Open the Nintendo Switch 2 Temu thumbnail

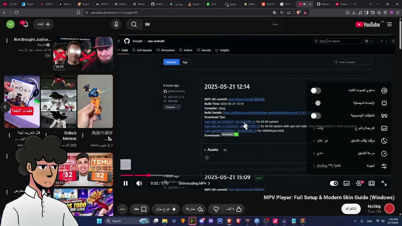(83, 169)
